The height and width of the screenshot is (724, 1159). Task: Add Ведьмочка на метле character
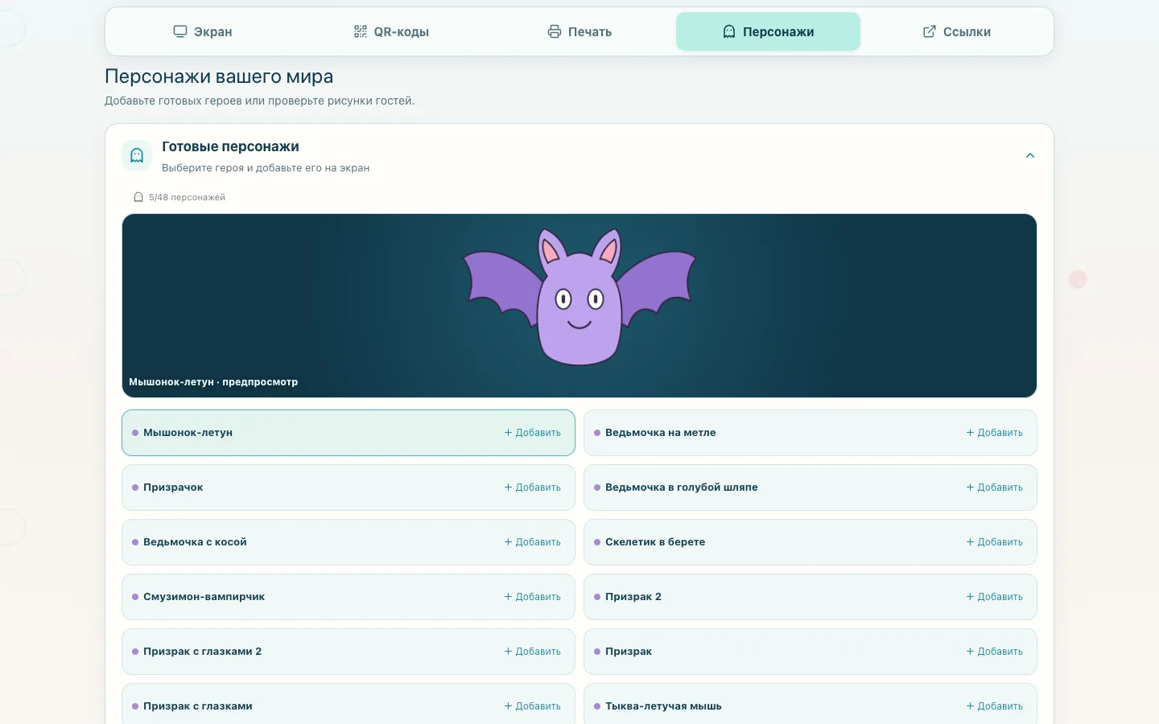[995, 433]
